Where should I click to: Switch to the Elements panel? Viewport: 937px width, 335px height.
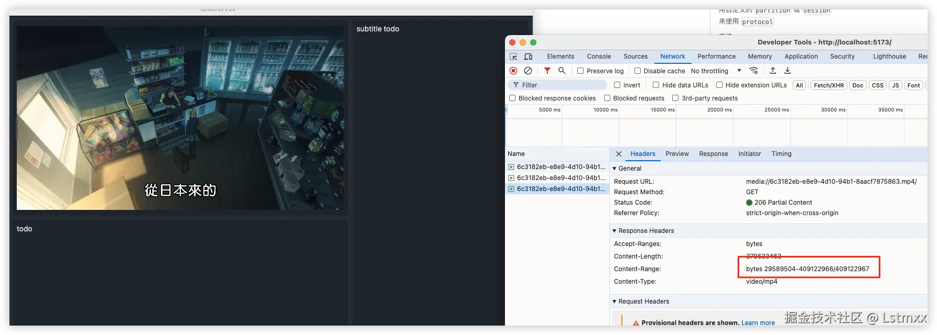click(561, 57)
